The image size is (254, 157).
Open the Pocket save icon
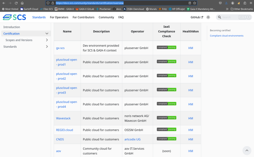tap(220, 3)
